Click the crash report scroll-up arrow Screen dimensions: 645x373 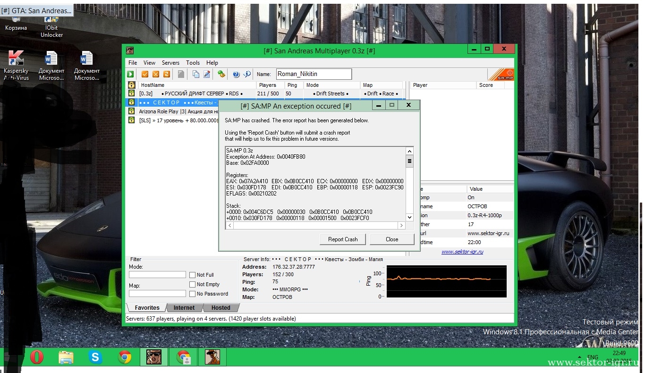tap(409, 152)
